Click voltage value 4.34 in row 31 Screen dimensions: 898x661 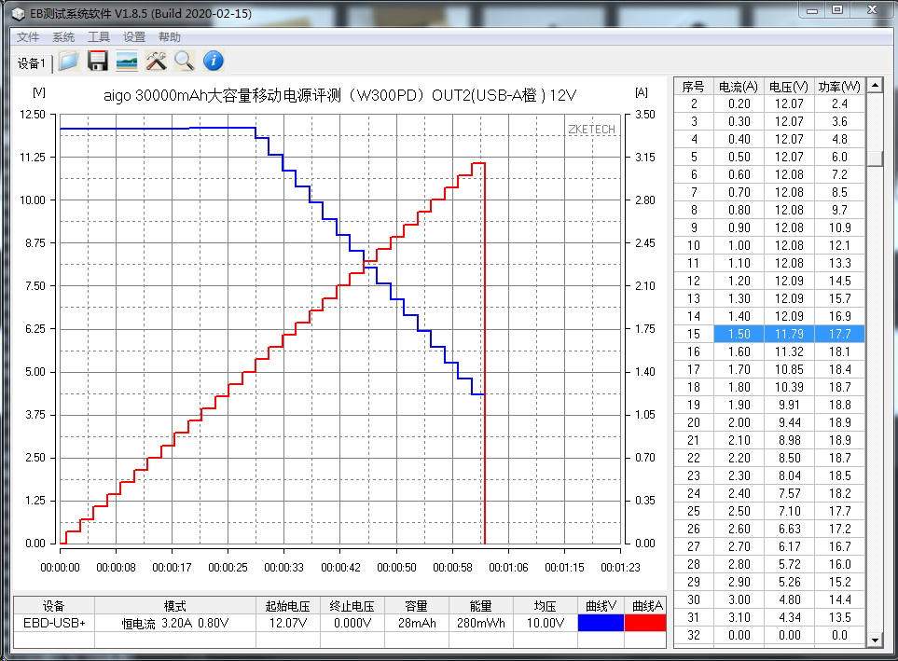789,617
